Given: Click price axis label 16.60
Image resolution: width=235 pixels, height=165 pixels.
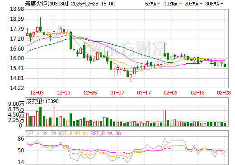Looking at the screenshot, I should tap(17, 49).
